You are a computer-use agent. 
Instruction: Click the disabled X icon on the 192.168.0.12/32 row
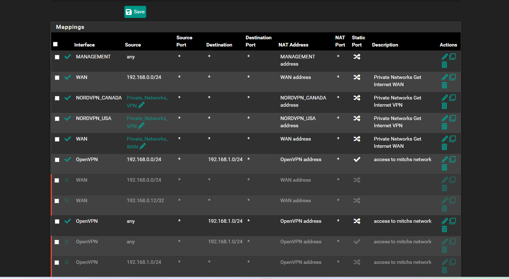coord(67,200)
